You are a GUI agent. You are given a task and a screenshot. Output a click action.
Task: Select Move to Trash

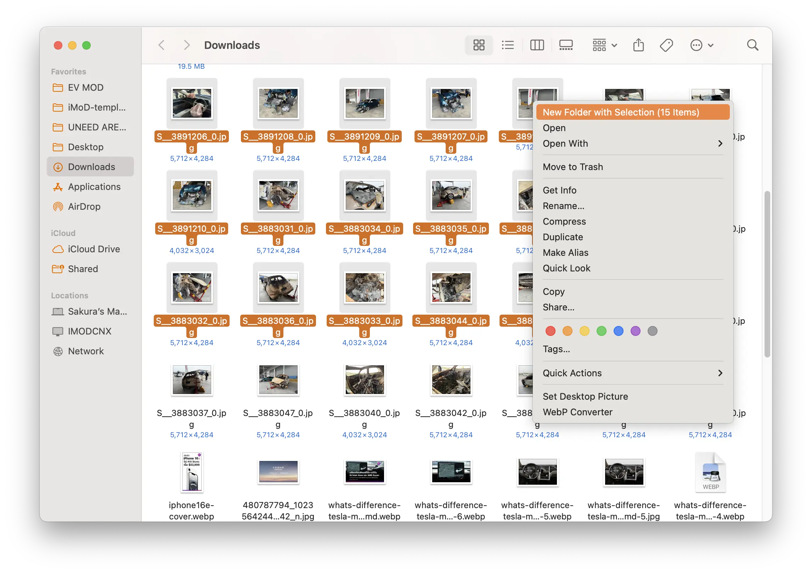pyautogui.click(x=573, y=167)
